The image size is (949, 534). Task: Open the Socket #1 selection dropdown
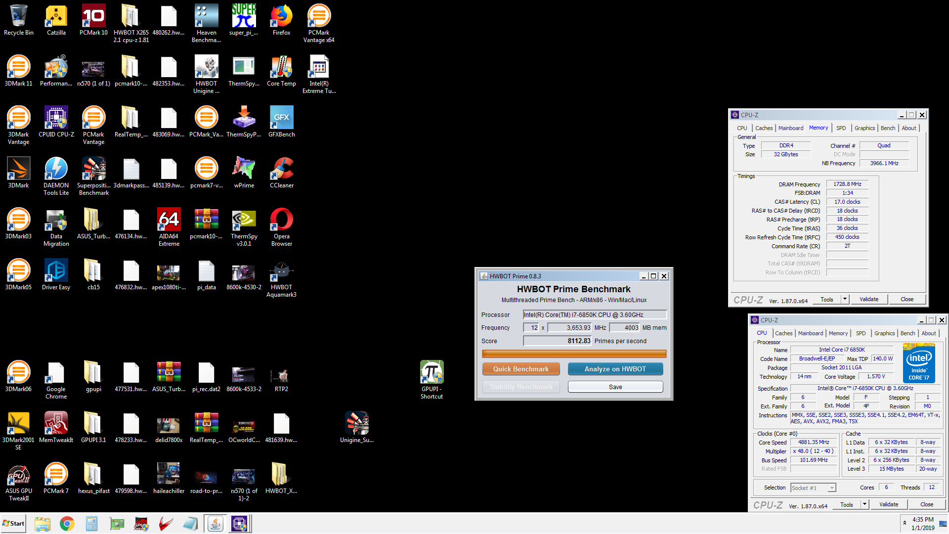coord(813,488)
